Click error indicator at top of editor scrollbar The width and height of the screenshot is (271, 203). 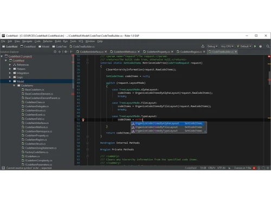click(x=269, y=56)
